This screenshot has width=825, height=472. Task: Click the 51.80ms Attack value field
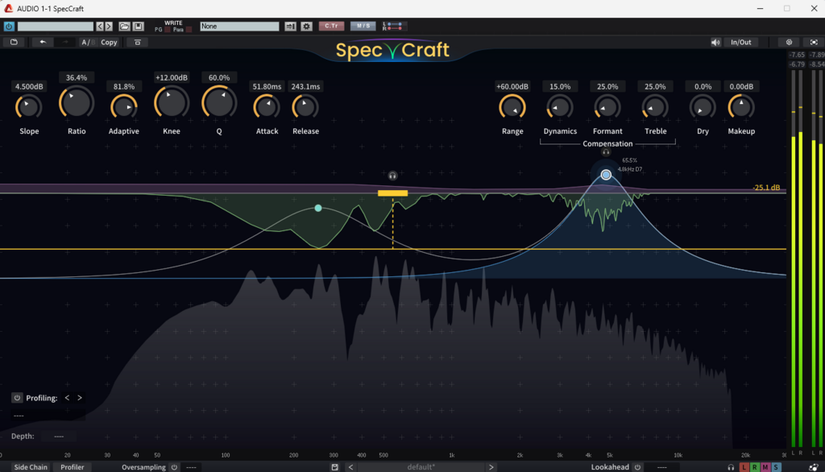tap(267, 86)
